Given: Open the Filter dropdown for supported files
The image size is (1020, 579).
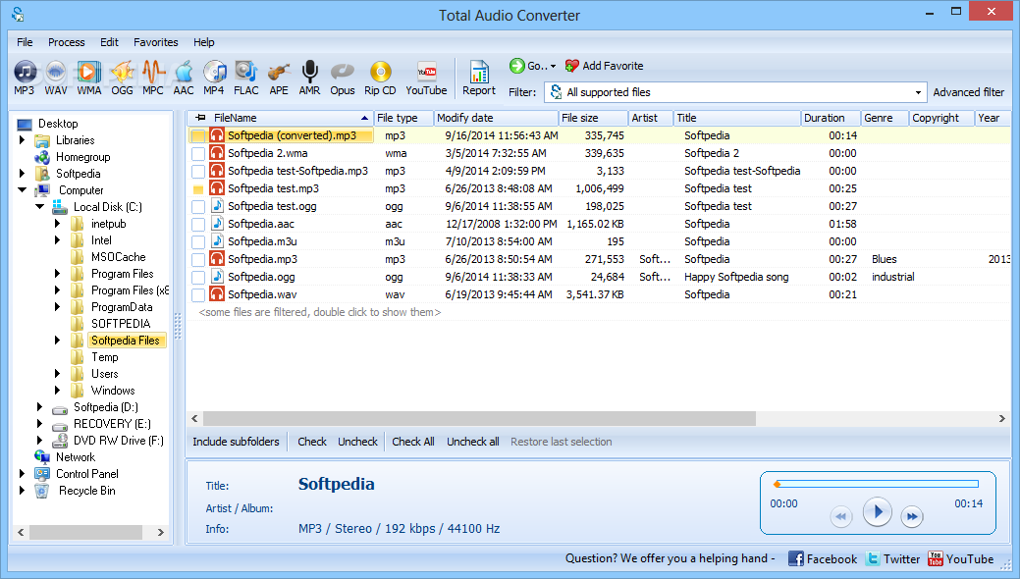Looking at the screenshot, I should tap(918, 92).
